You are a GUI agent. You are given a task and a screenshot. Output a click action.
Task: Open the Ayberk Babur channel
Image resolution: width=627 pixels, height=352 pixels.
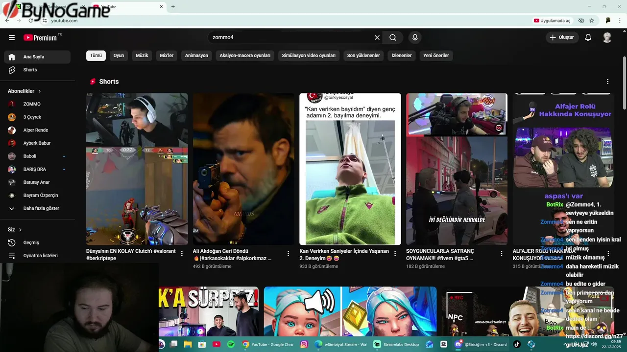pyautogui.click(x=37, y=143)
